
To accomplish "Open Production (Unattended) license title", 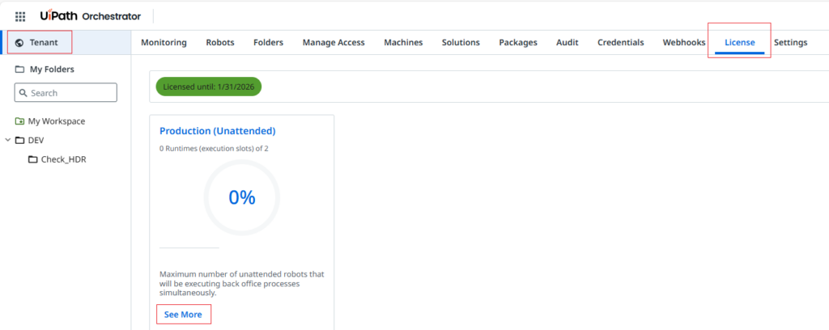I will pyautogui.click(x=217, y=131).
